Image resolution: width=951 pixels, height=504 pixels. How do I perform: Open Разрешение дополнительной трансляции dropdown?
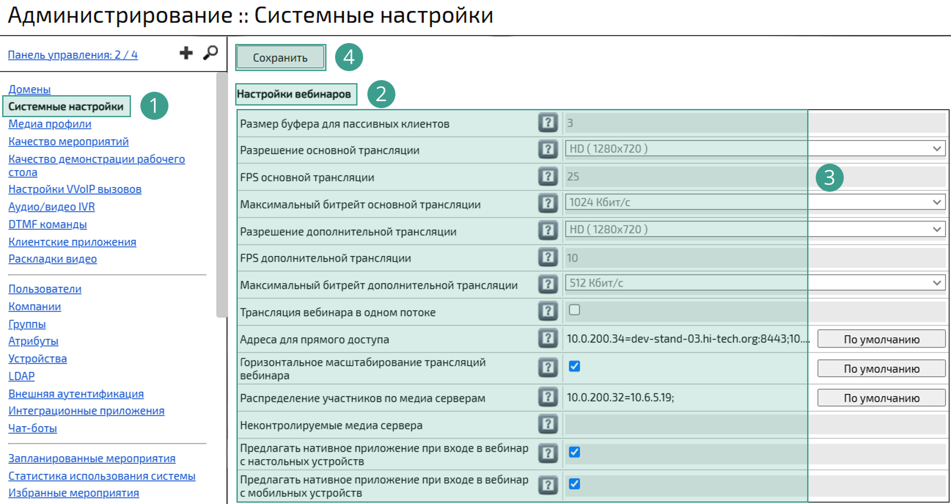click(937, 229)
